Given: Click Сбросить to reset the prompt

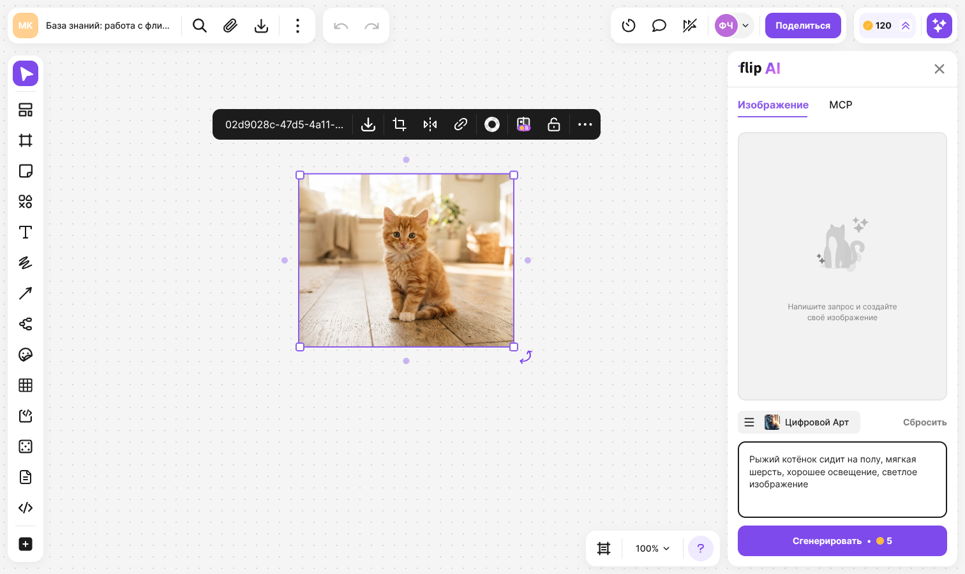Looking at the screenshot, I should (x=925, y=422).
